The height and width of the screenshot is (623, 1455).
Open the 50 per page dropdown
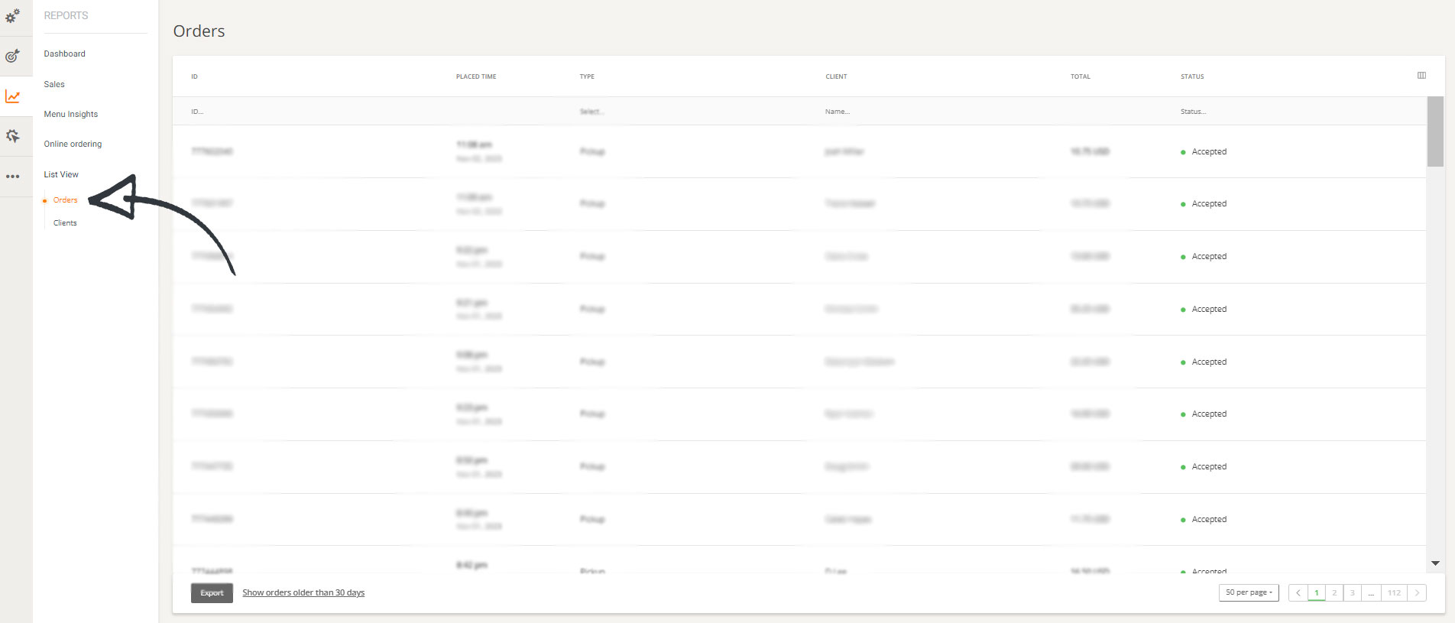[x=1249, y=592]
